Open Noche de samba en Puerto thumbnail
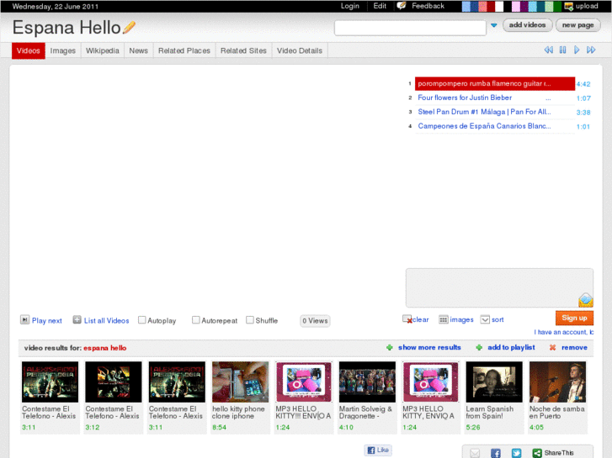 (557, 382)
